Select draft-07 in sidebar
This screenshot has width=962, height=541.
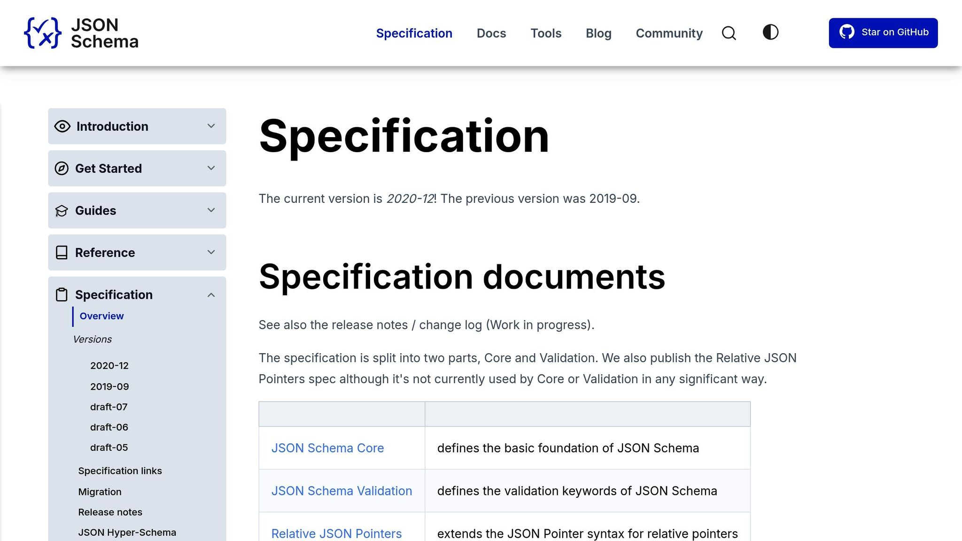coord(109,407)
